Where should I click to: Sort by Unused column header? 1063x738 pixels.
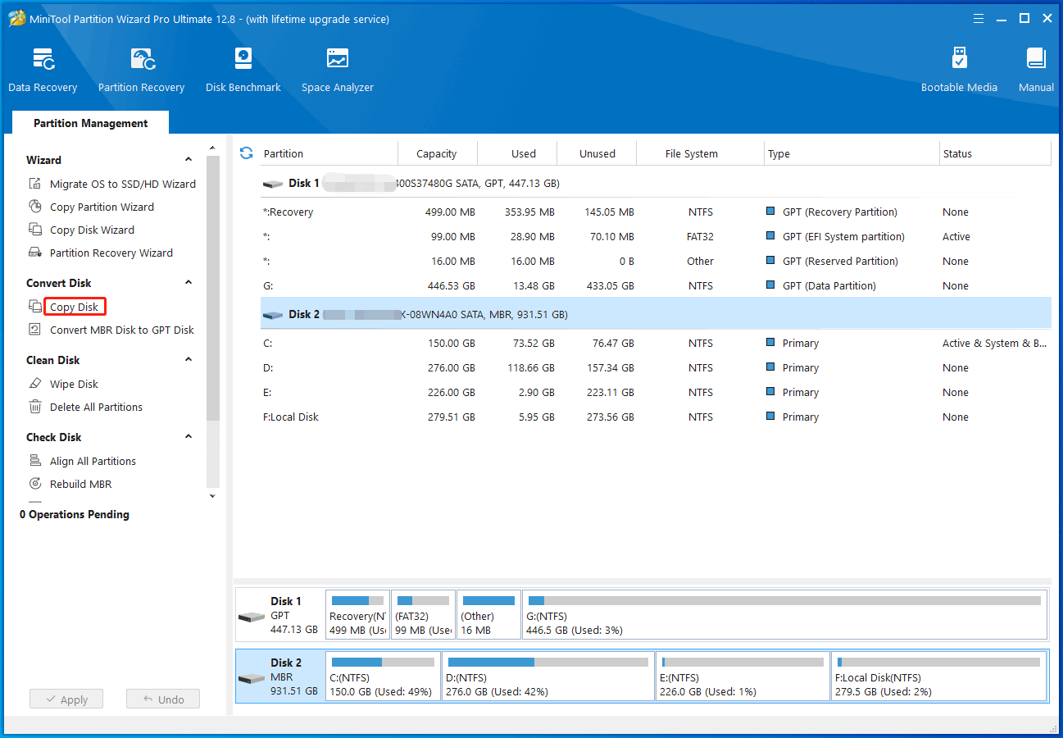597,153
